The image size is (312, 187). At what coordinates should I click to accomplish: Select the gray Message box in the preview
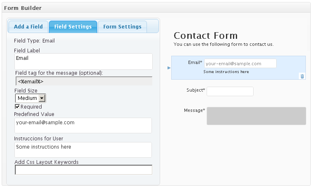pos(256,116)
